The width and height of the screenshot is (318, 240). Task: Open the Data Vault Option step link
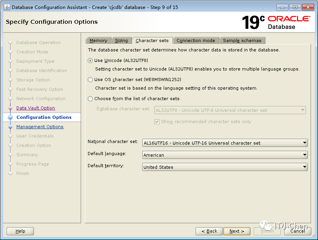click(x=36, y=108)
